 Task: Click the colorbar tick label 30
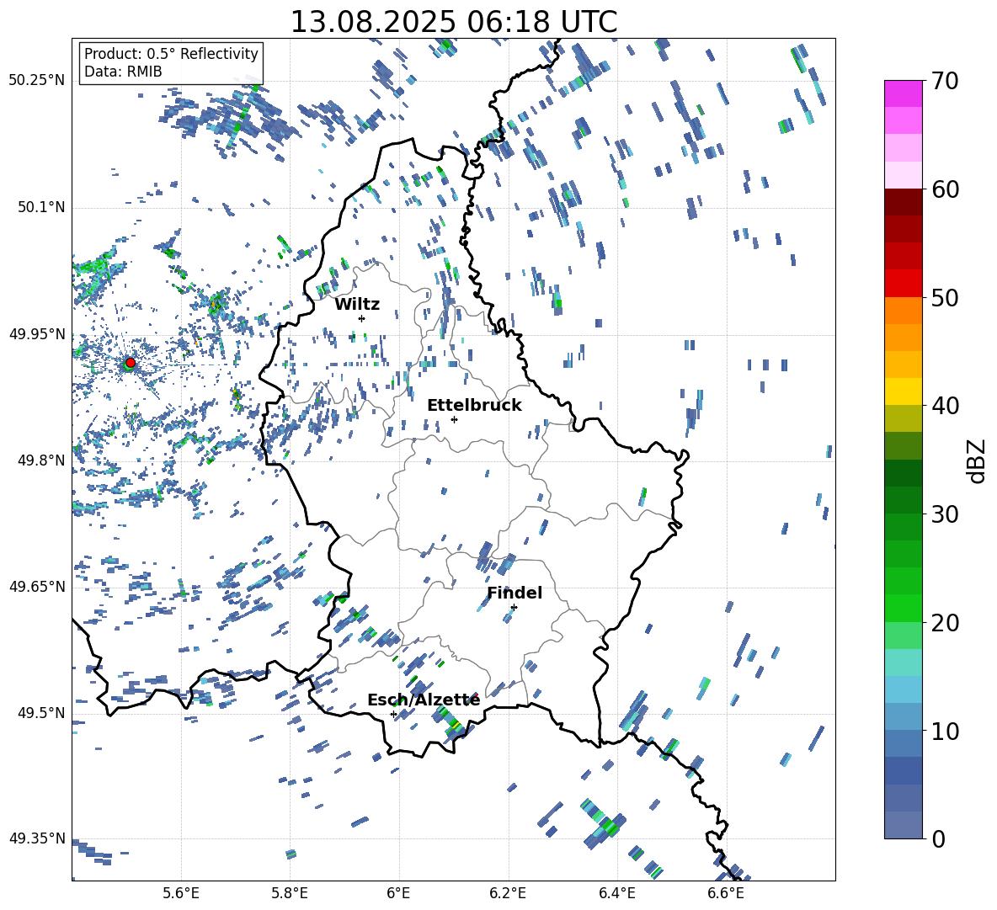(x=945, y=514)
